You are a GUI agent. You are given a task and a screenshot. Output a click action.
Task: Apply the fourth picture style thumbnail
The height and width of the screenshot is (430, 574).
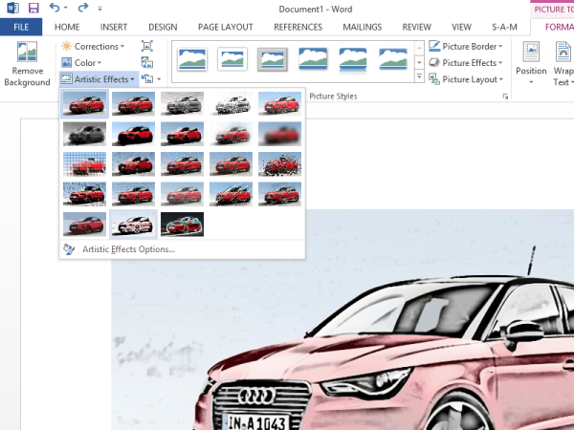coord(313,58)
